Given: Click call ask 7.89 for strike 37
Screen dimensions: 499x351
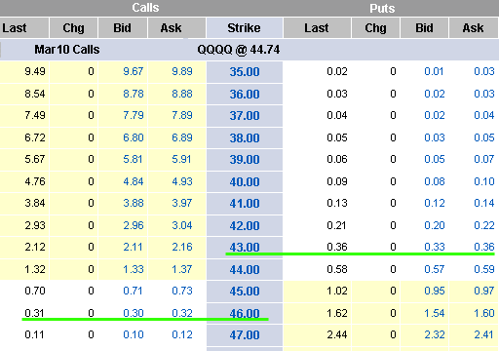Looking at the screenshot, I should point(182,115).
